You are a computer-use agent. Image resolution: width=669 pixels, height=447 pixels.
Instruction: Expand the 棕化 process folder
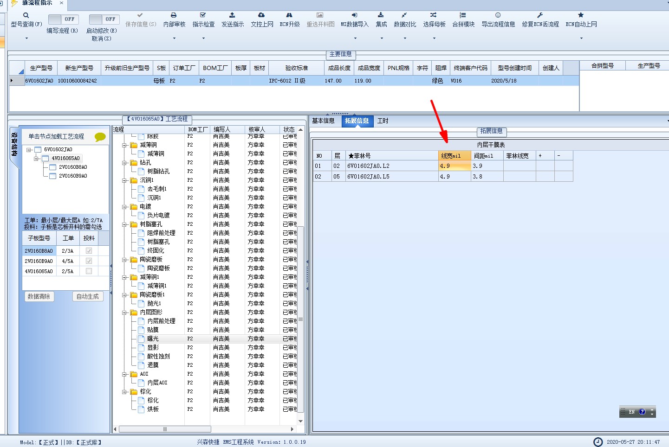[x=125, y=392]
